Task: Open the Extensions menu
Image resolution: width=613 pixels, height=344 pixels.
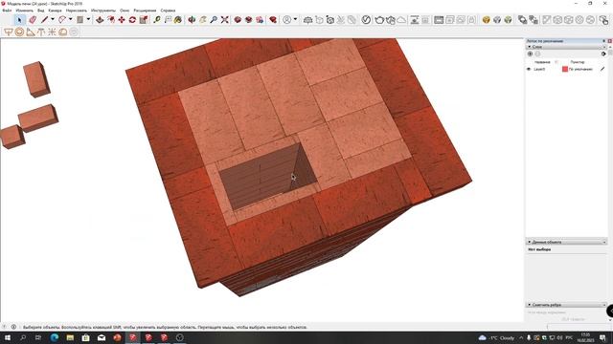Action: pos(145,11)
